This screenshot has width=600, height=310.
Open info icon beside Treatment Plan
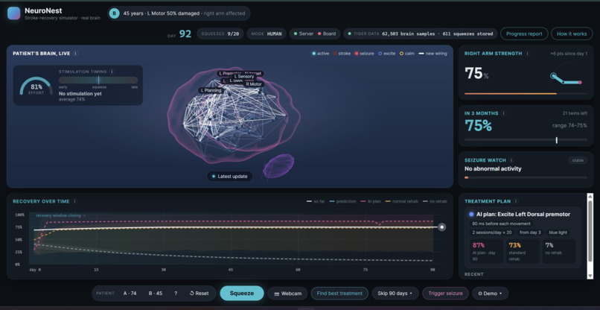(x=516, y=201)
